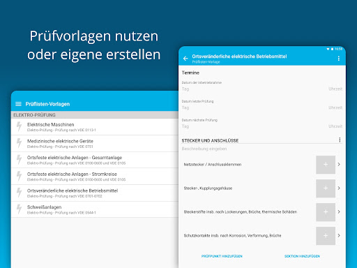Go back using the arrow icon

185,59
